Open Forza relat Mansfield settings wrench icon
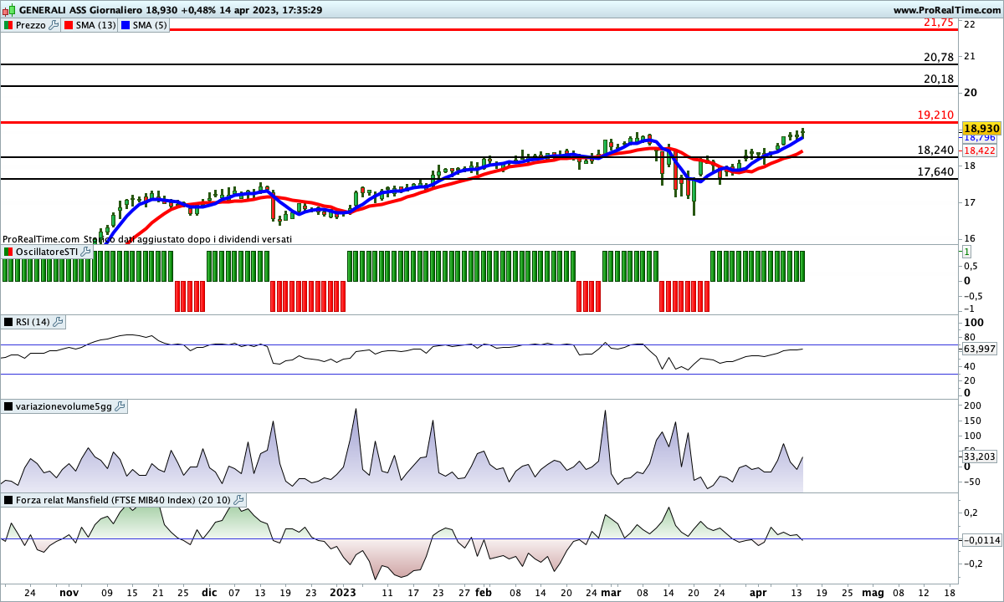The height and width of the screenshot is (602, 1004). pyautogui.click(x=238, y=500)
